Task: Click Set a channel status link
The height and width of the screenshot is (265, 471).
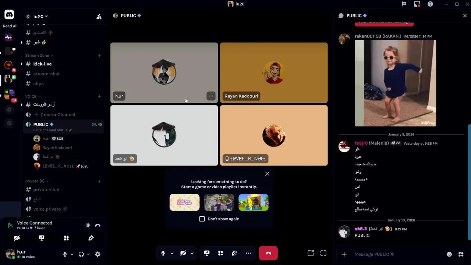Action: [x=52, y=130]
